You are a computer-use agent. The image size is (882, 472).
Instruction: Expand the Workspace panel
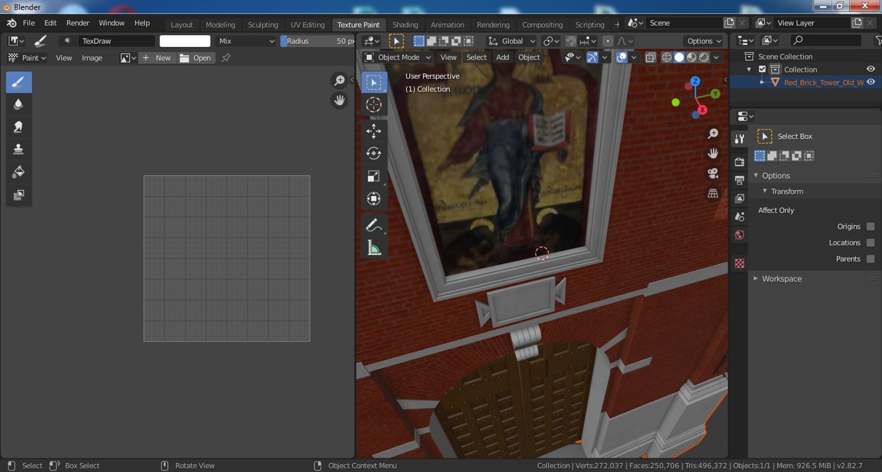756,278
